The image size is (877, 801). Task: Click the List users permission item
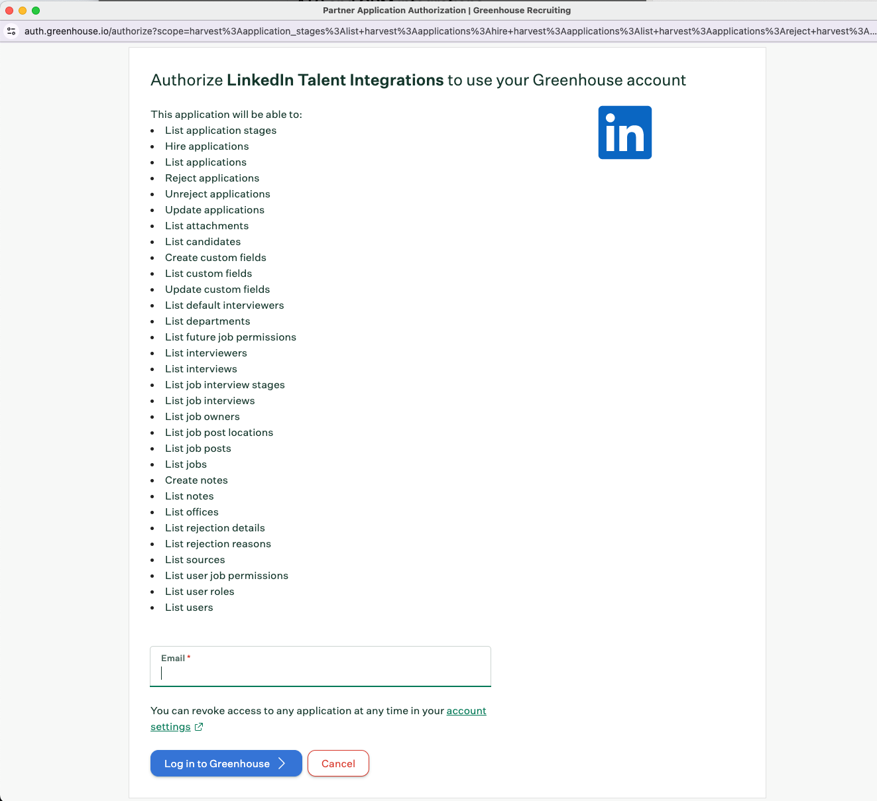pyautogui.click(x=189, y=608)
